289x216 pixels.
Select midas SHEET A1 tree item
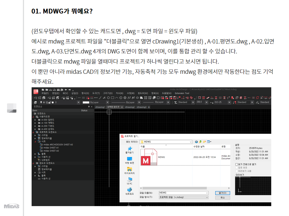point(51,148)
